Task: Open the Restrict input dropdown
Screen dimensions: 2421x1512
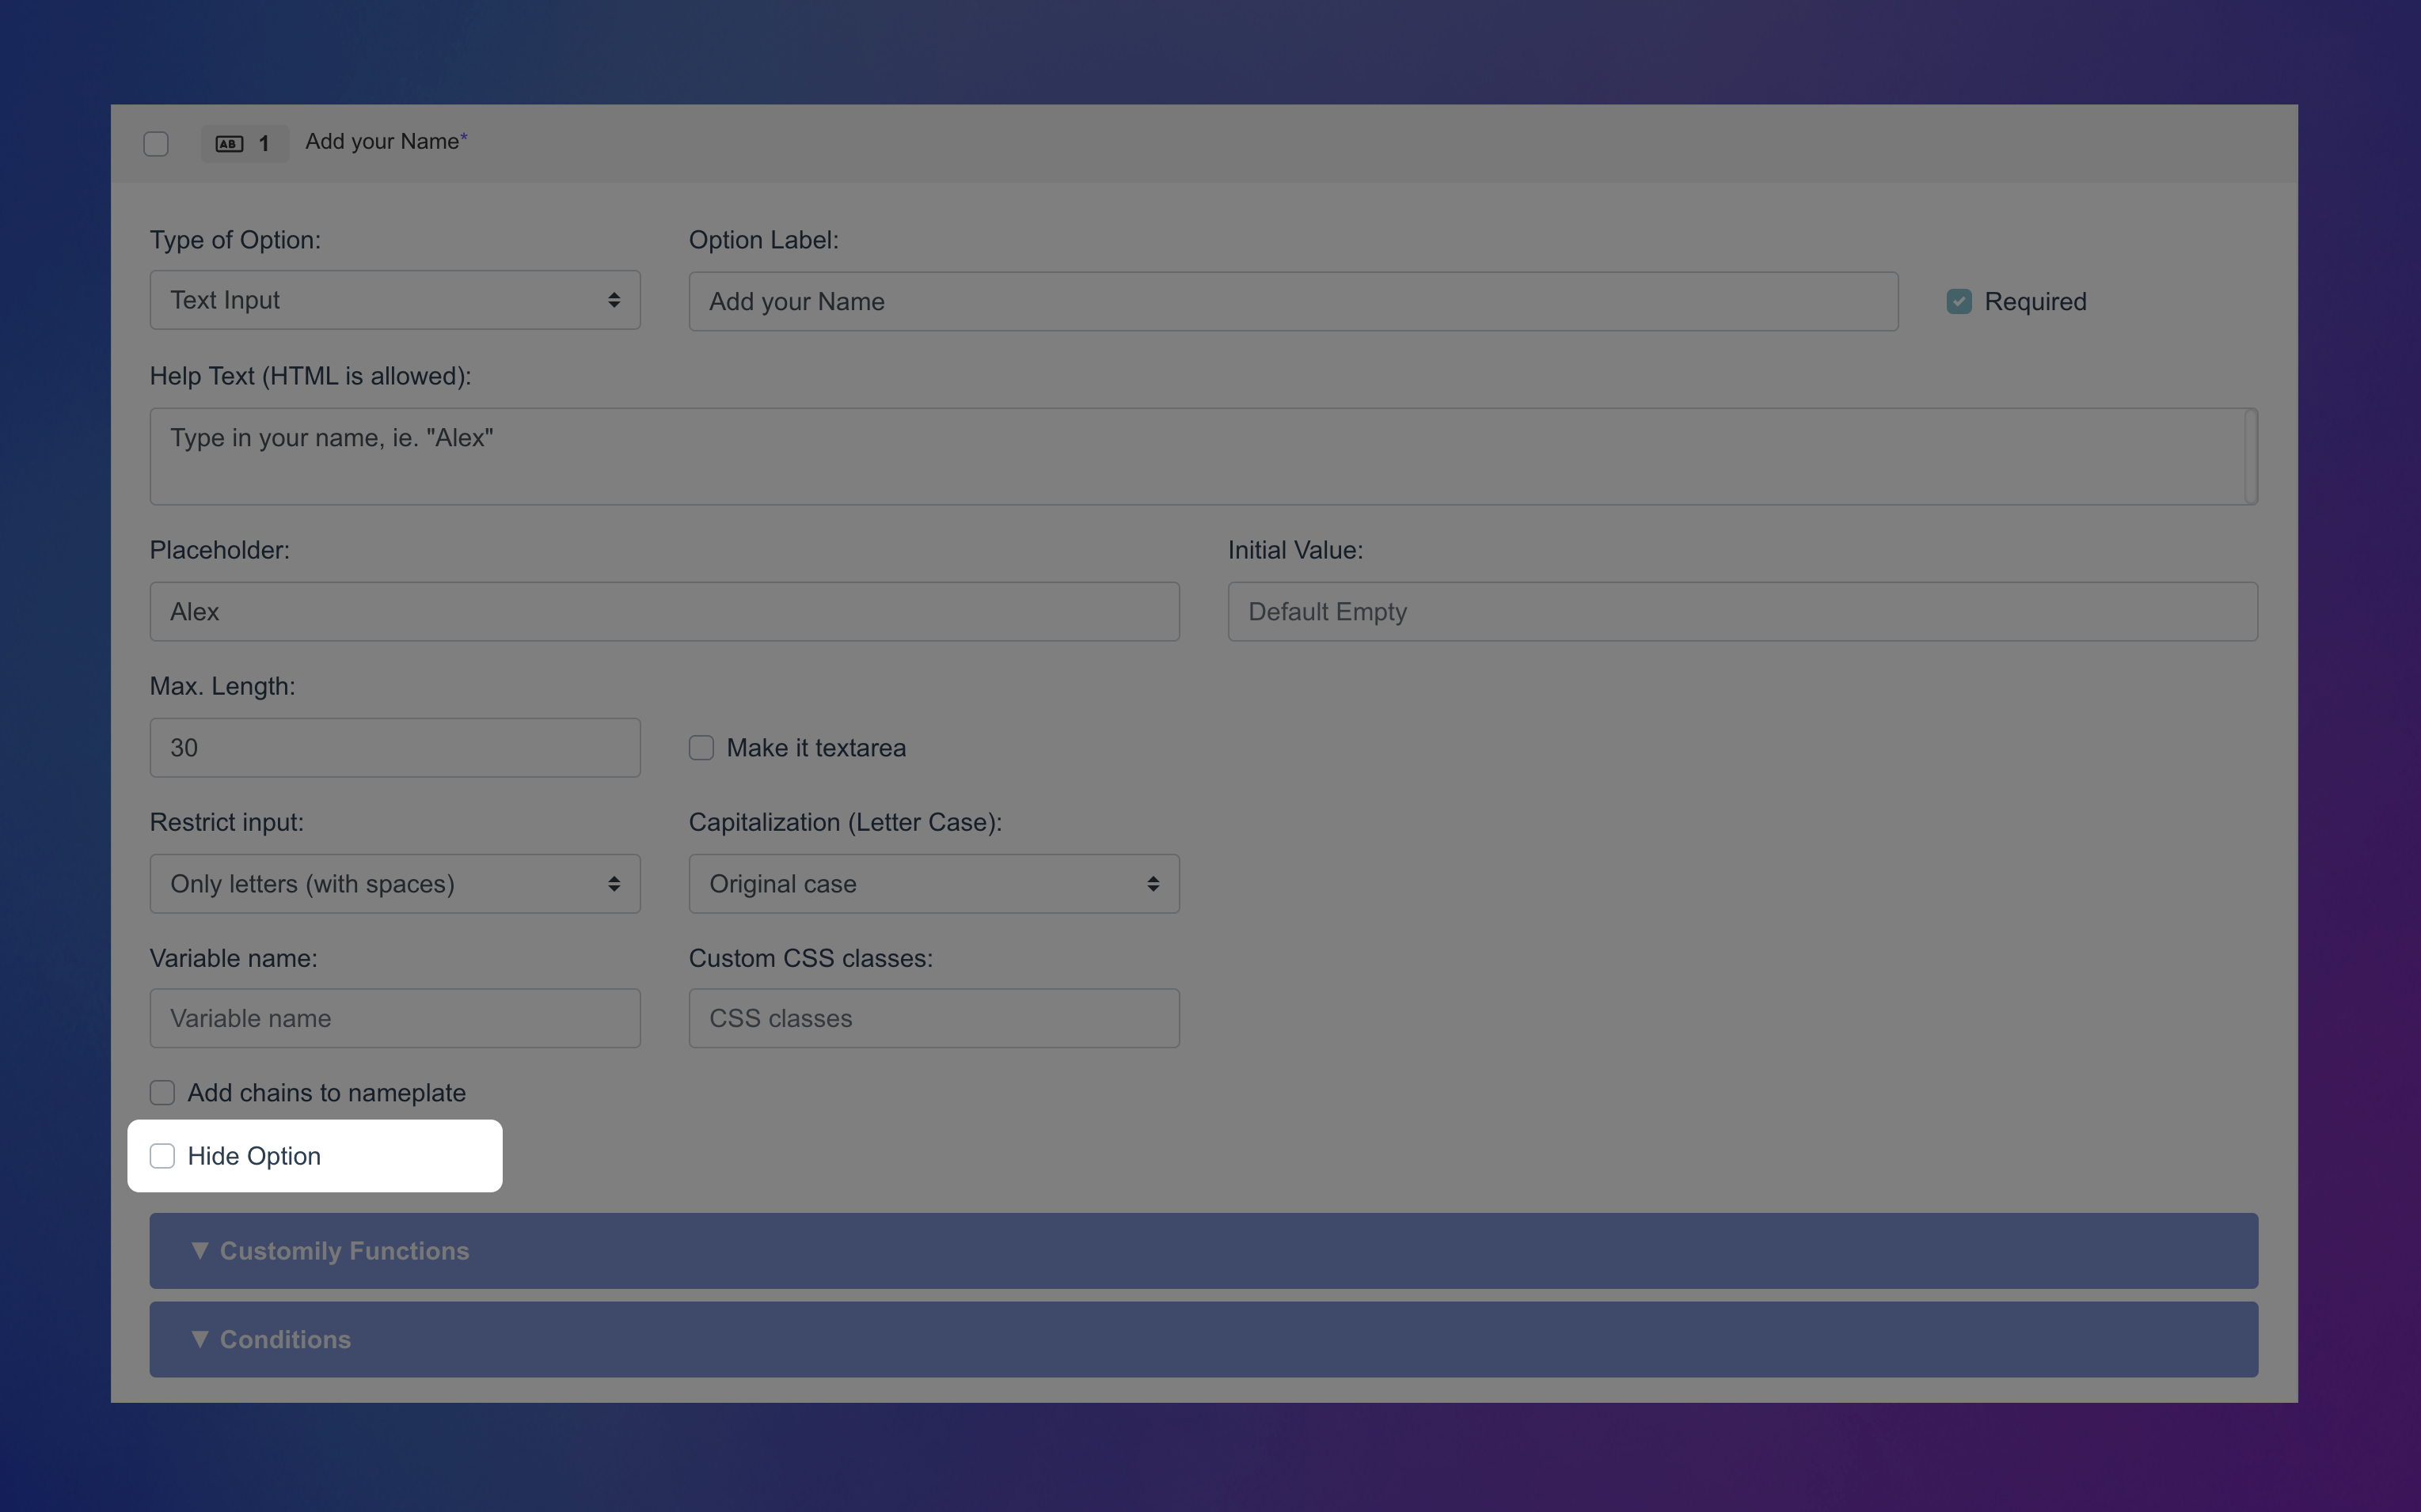Action: tap(394, 883)
